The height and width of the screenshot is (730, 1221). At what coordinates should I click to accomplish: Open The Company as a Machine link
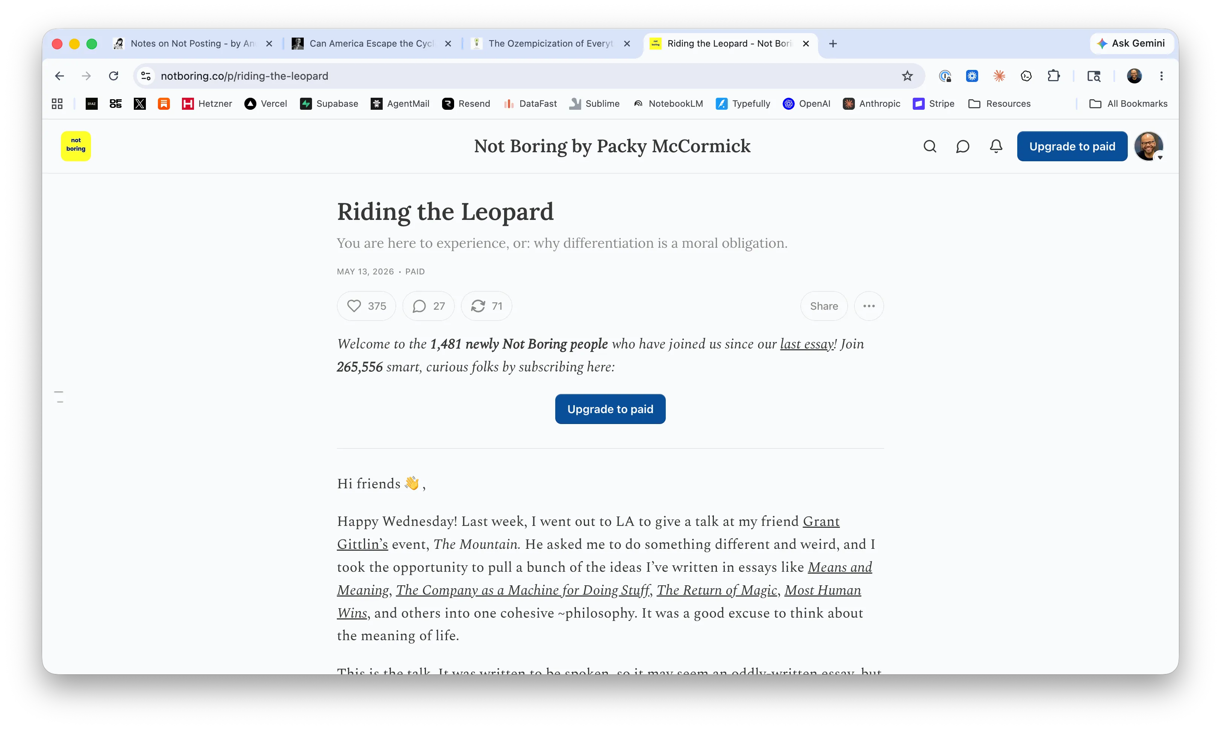(523, 590)
